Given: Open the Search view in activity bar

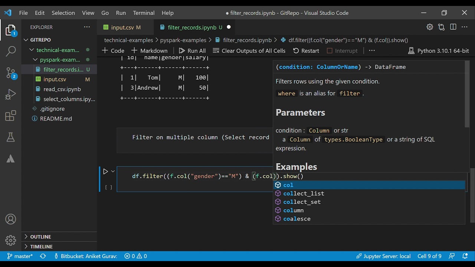Looking at the screenshot, I should [x=11, y=52].
